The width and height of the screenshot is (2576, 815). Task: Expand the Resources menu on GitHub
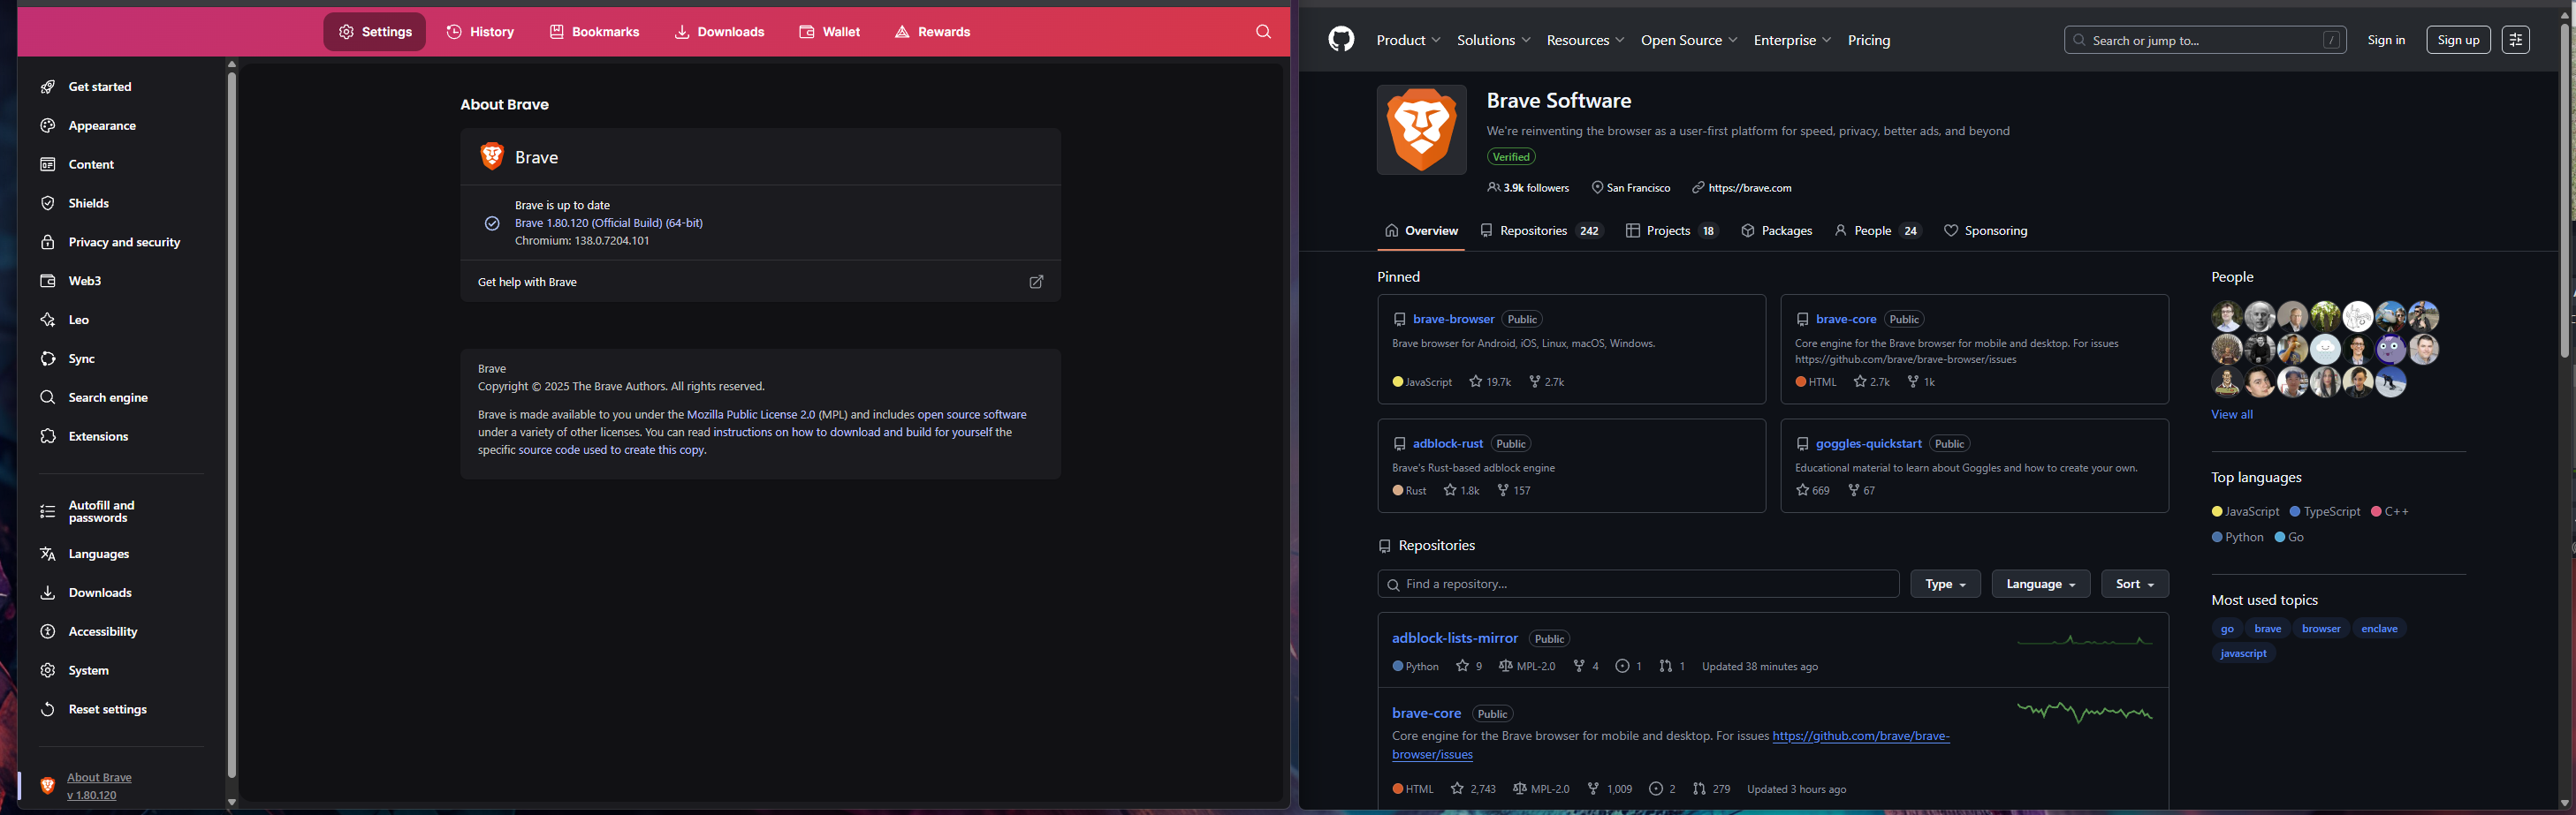point(1585,41)
